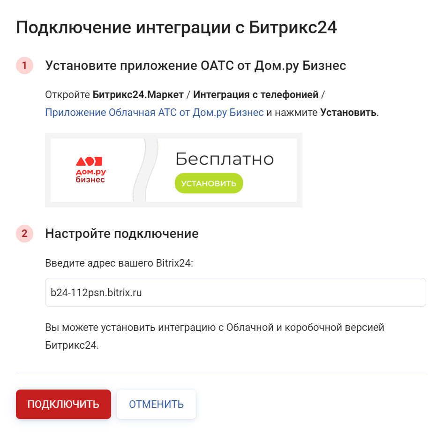Click the green УСТАНОВИТЬ button in the banner
Screen dimensions: 443x436
(209, 183)
